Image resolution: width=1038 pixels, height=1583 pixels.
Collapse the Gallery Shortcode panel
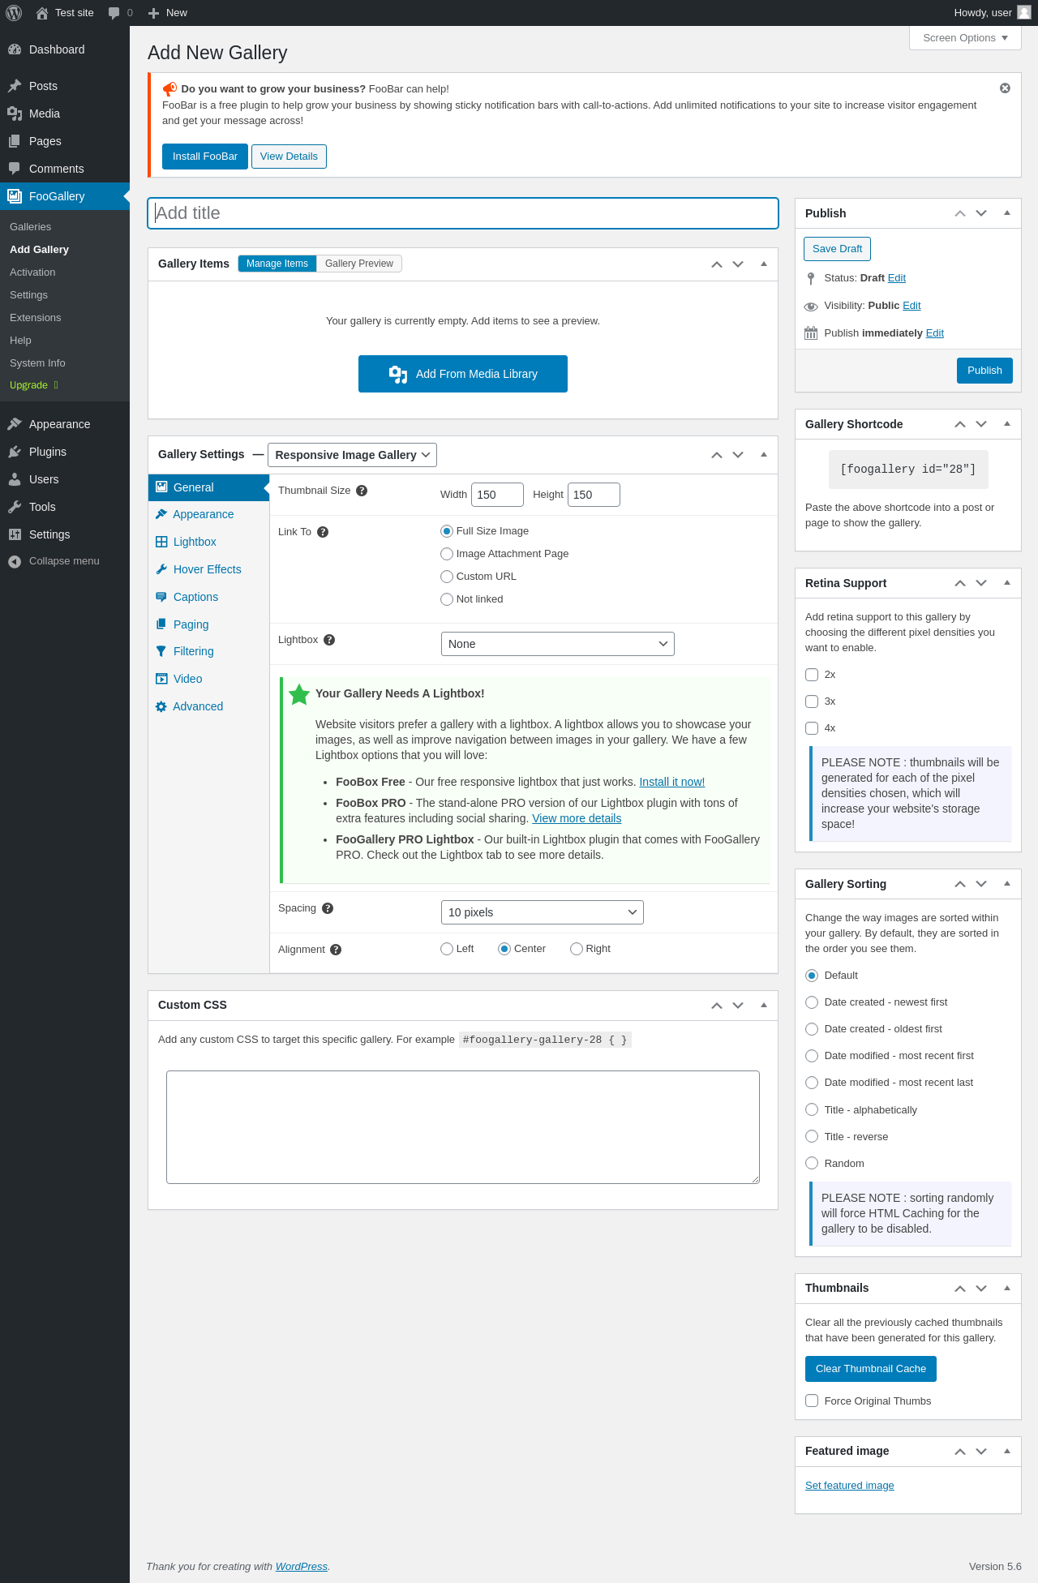1007,424
